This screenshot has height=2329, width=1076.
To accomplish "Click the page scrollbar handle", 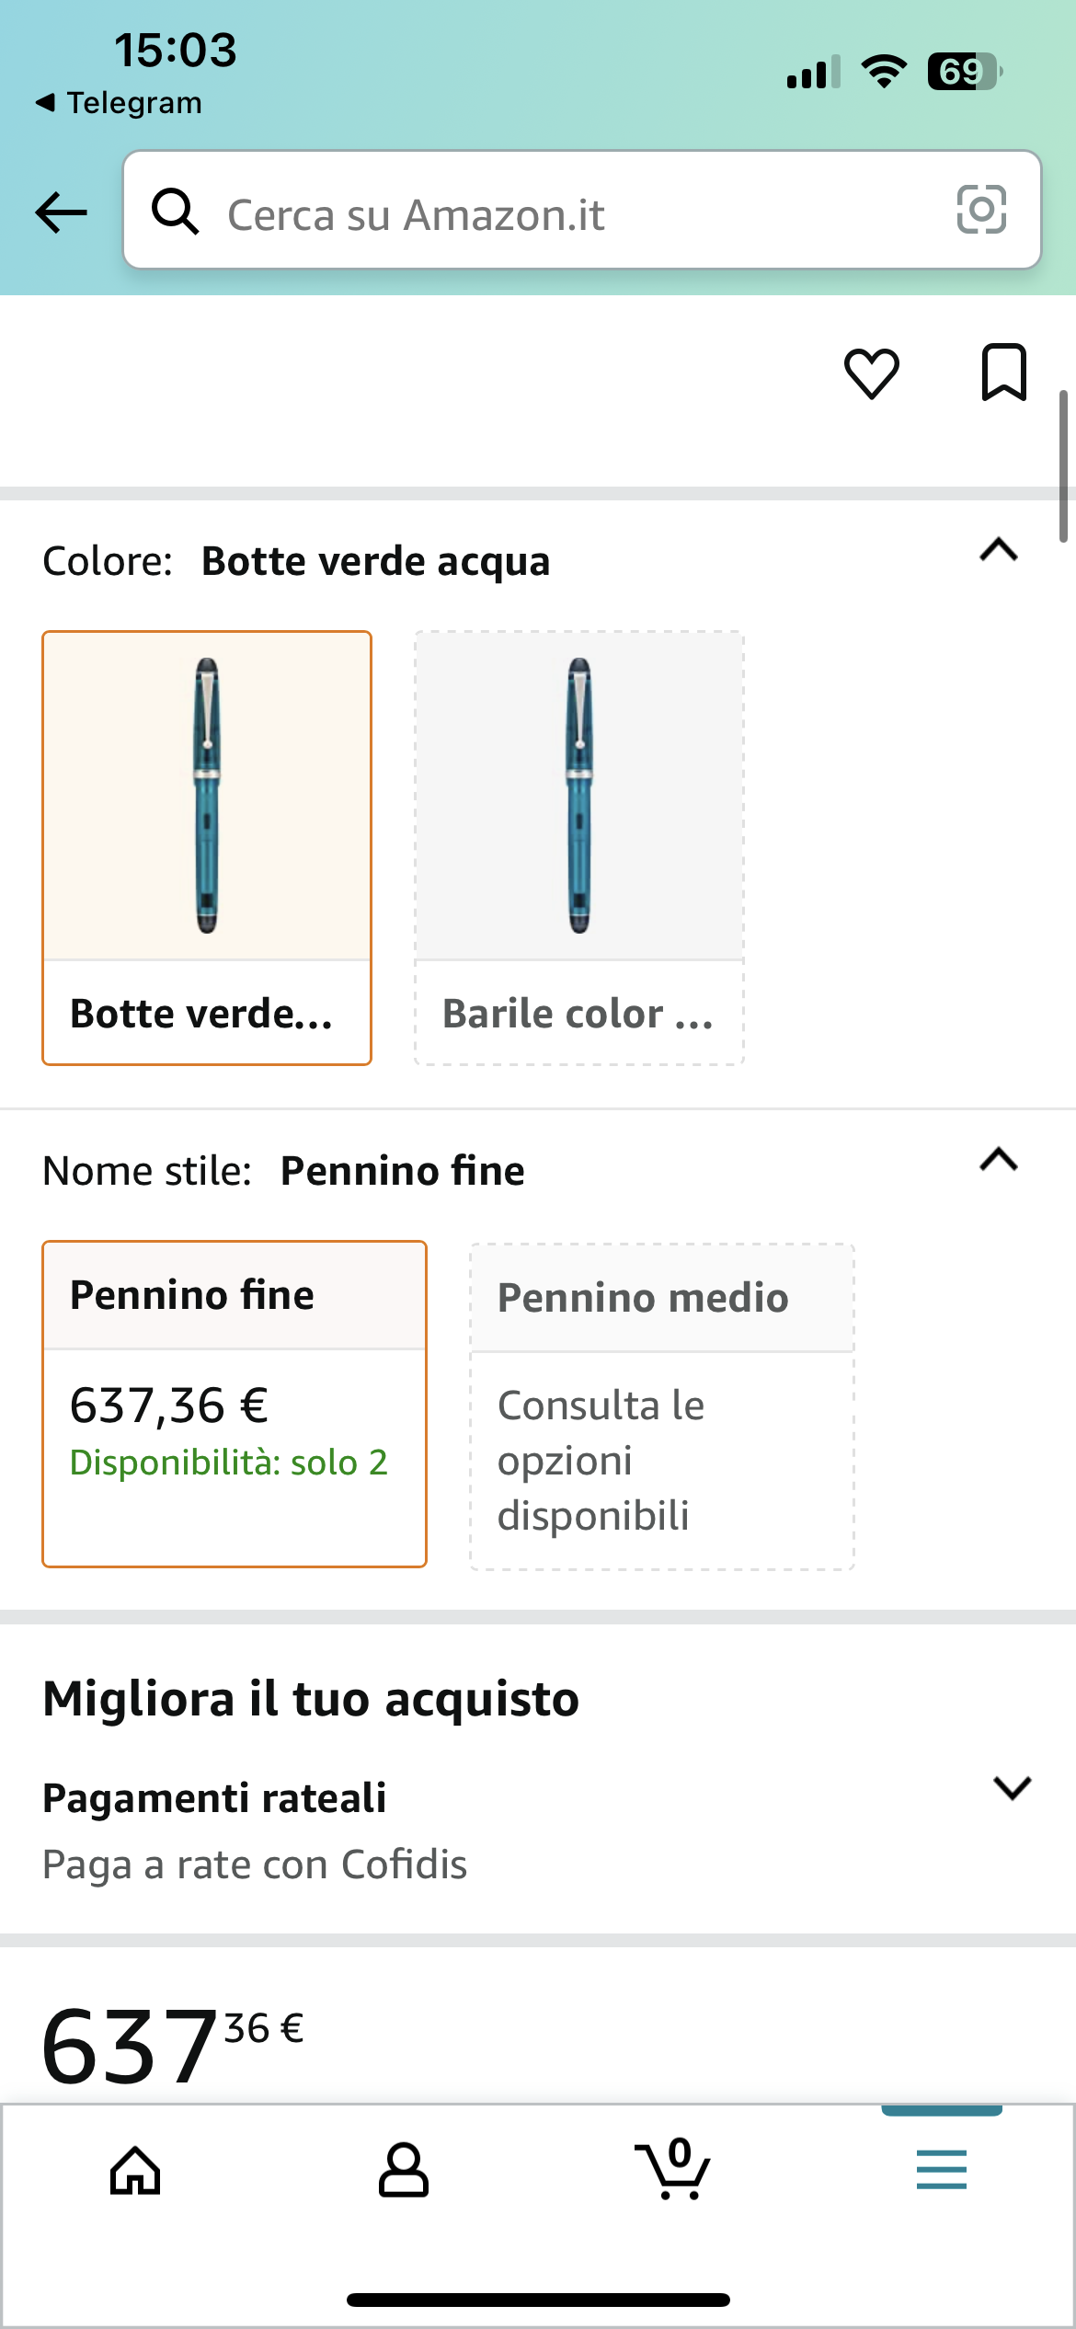I will pyautogui.click(x=1063, y=465).
